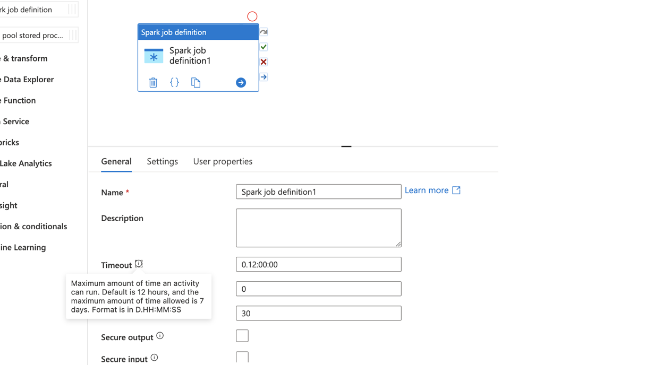The image size is (663, 365).
Task: Grab handle of Spark job definition item
Action: click(x=73, y=10)
